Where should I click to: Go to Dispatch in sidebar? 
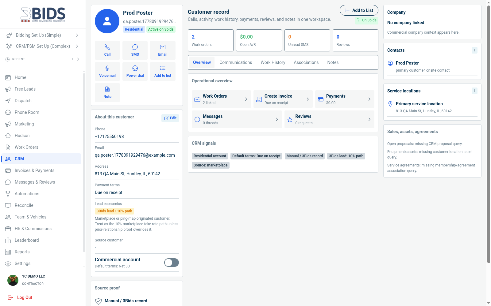pos(41,101)
